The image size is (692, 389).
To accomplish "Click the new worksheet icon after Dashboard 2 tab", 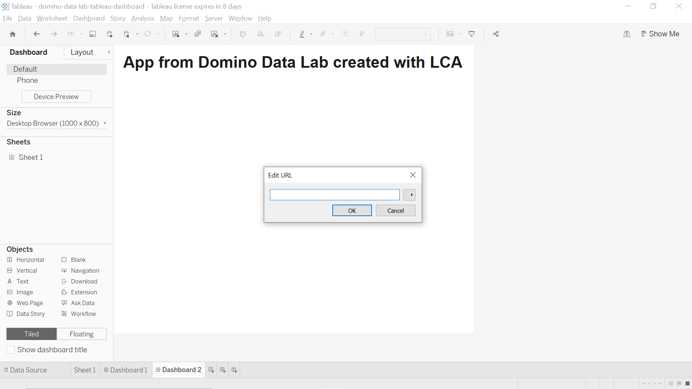I will tap(211, 370).
